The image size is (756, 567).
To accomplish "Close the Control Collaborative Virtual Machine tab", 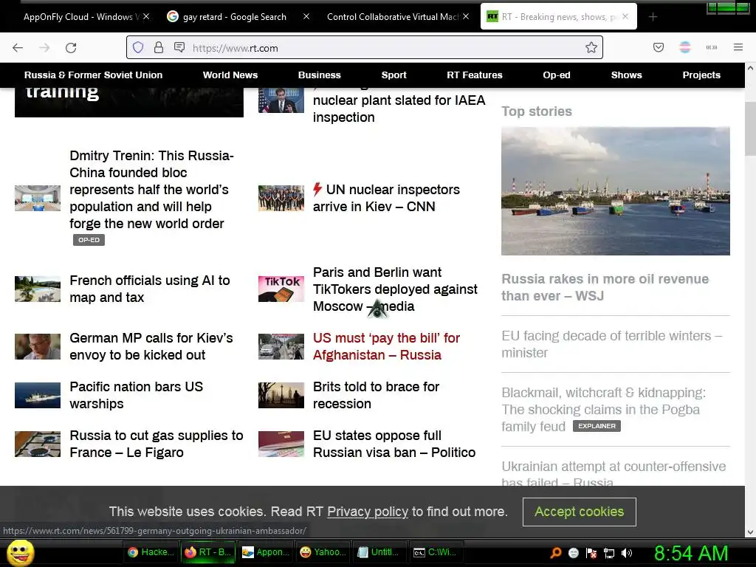I will [466, 16].
